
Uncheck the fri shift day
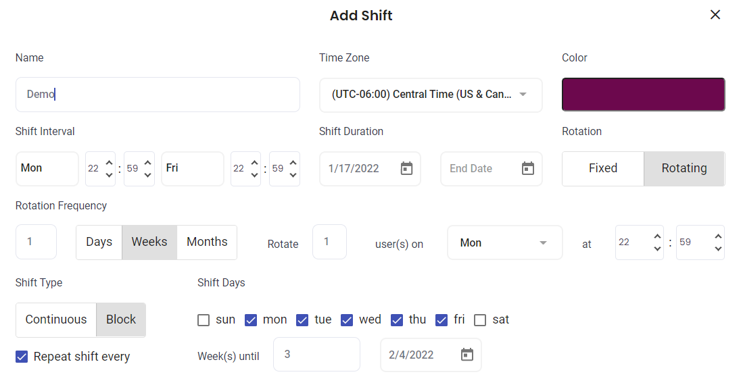click(x=441, y=319)
